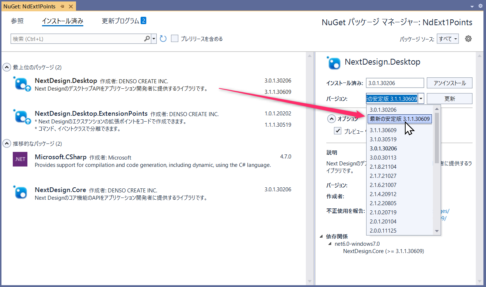This screenshot has height=287, width=486.
Task: Choose version 2.1.0.20719 from list
Action: click(383, 212)
